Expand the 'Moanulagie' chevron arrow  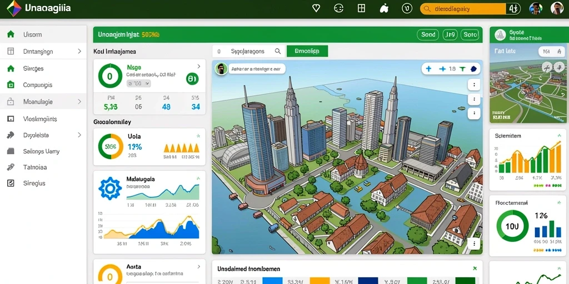pyautogui.click(x=79, y=102)
